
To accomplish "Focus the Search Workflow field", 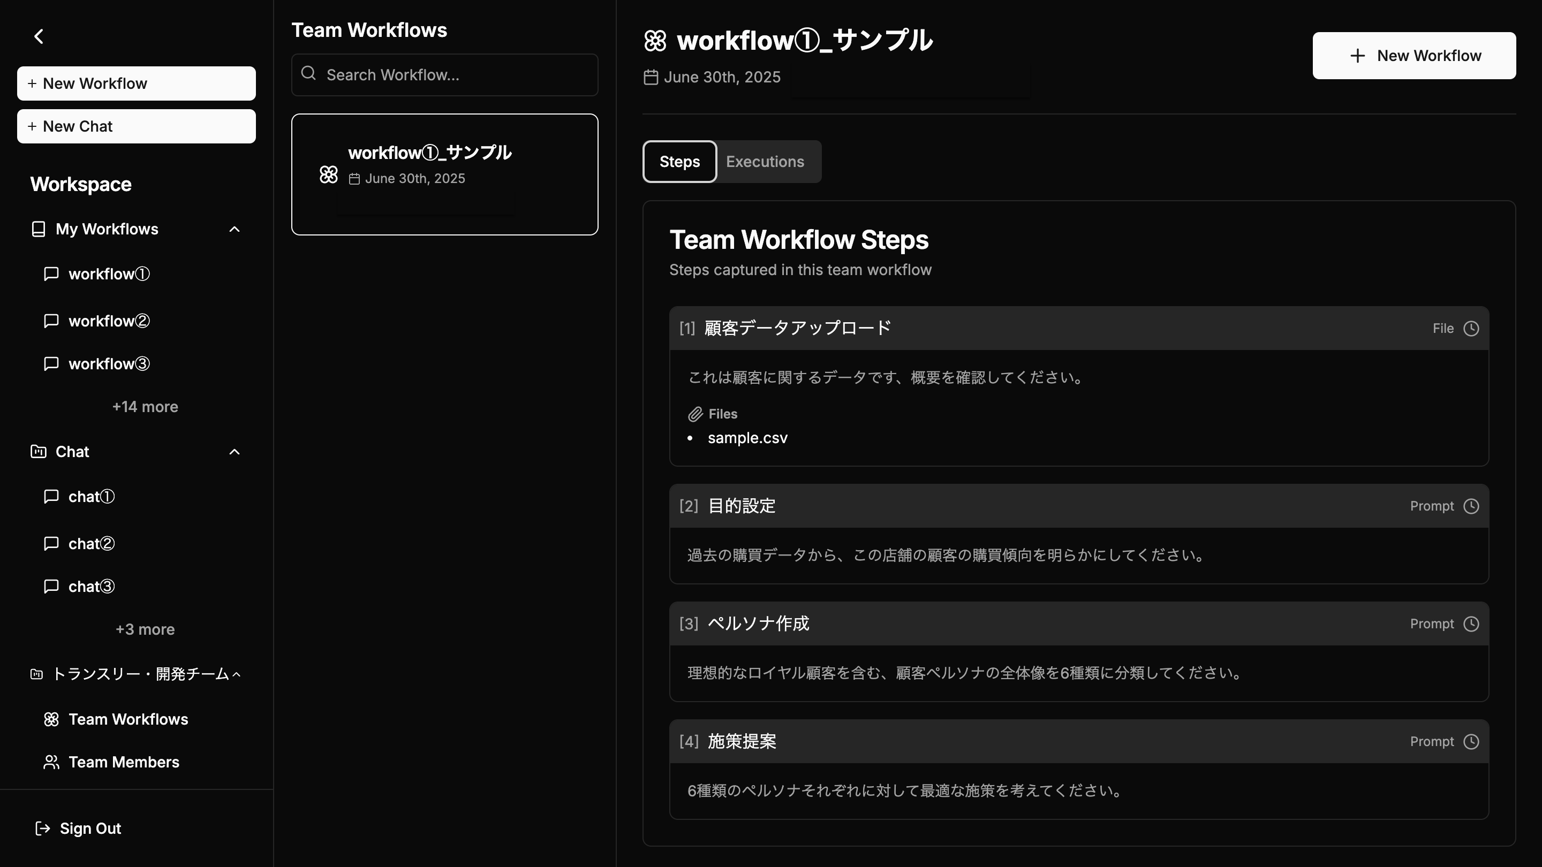I will pos(444,75).
